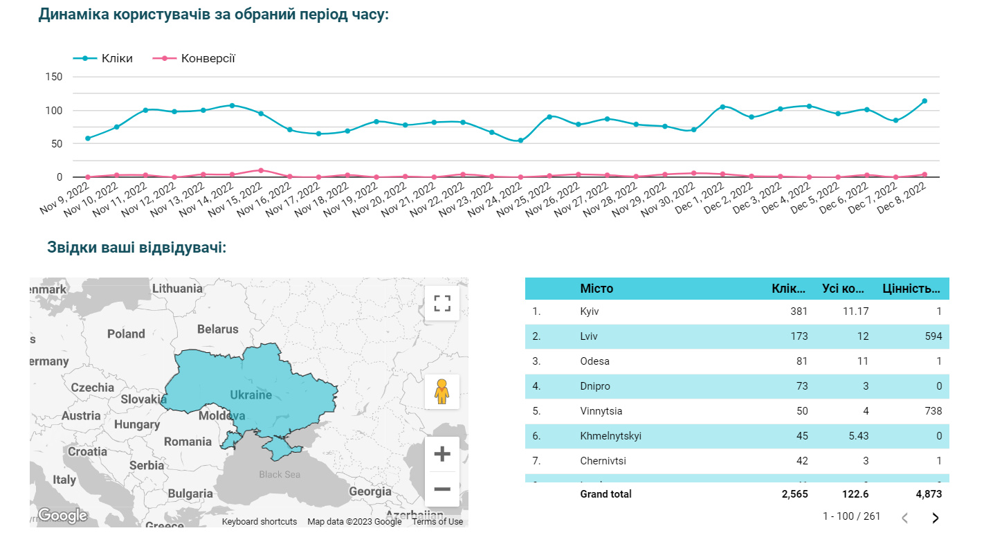
Task: Click Nov 15, 2022 conversions data point
Action: point(260,170)
